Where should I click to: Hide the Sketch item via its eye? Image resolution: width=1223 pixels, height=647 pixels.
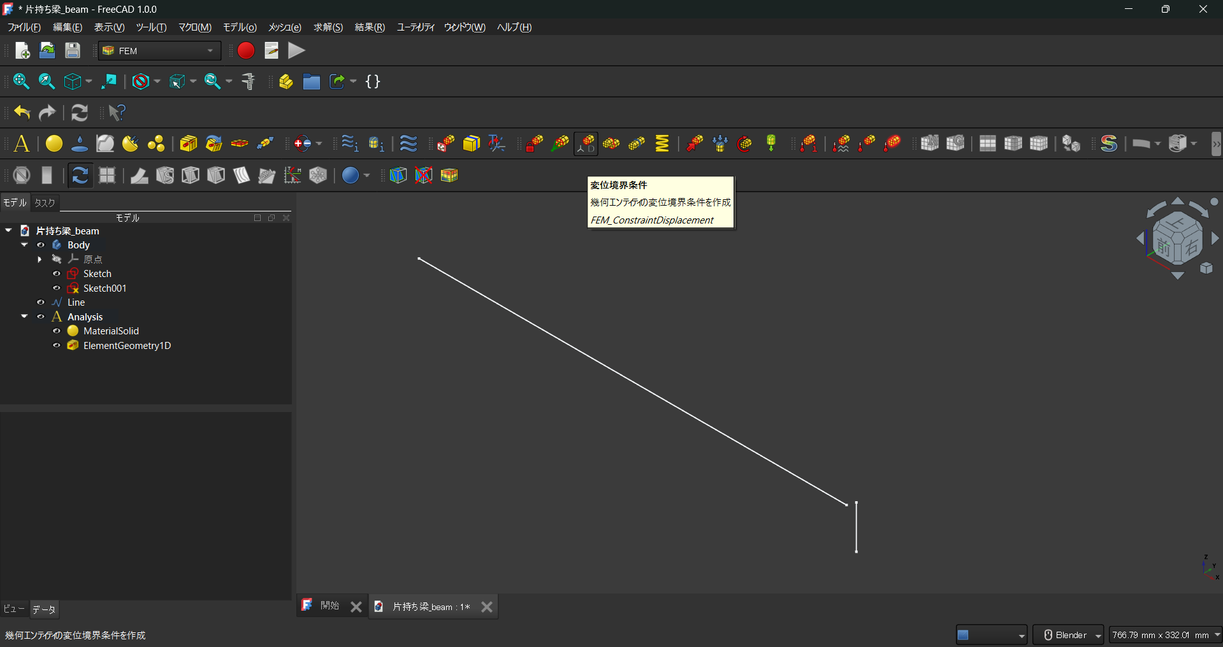(x=57, y=274)
